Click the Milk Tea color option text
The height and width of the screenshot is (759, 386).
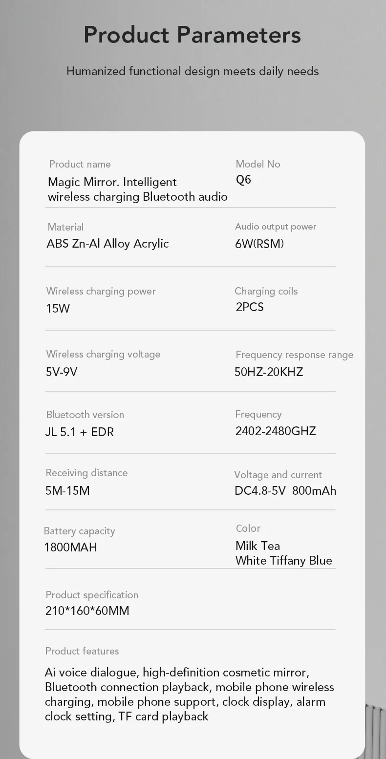tap(257, 546)
